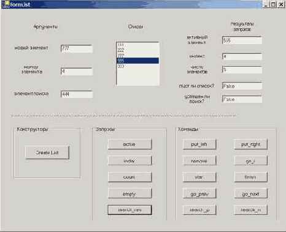Click the Список heading label
286x232 pixels.
[136, 26]
